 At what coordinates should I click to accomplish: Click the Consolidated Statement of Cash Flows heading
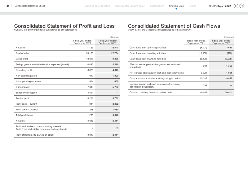174,26
